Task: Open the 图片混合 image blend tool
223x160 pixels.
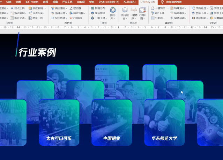Action: click(125, 13)
